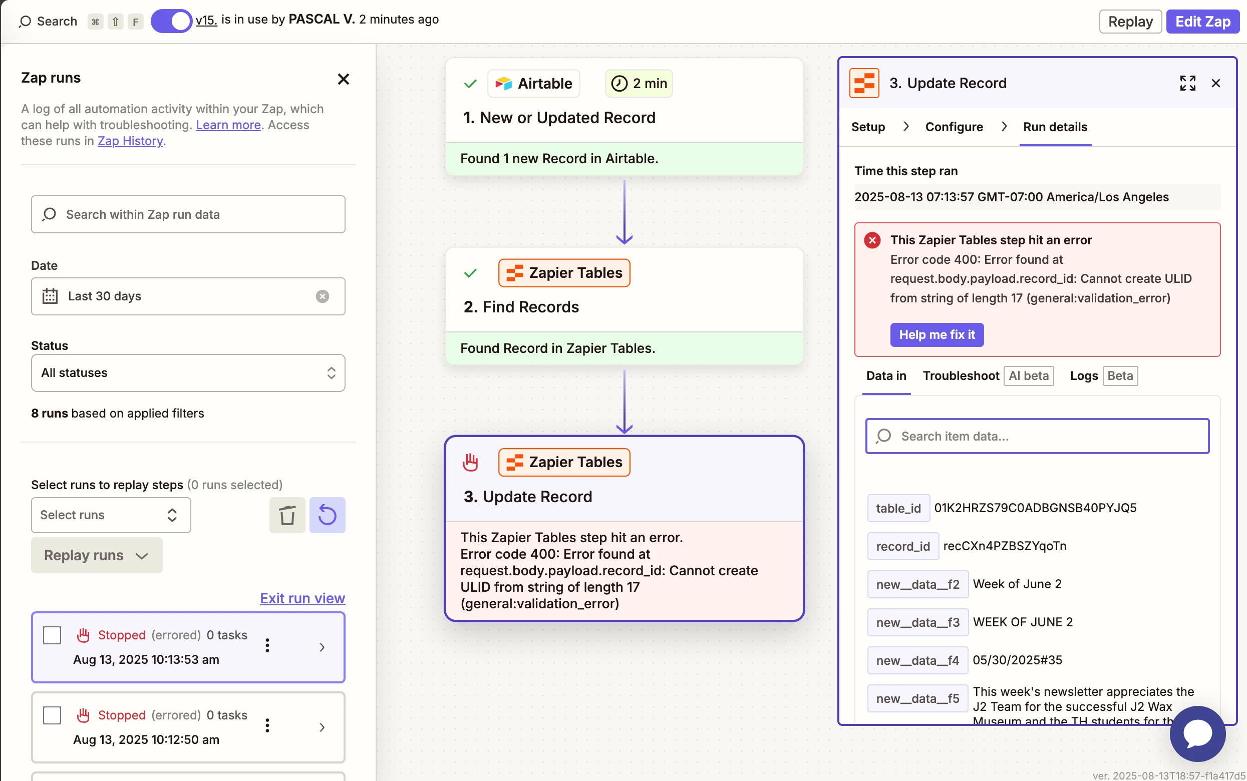
Task: Click the trash delete runs icon
Action: pyautogui.click(x=287, y=515)
